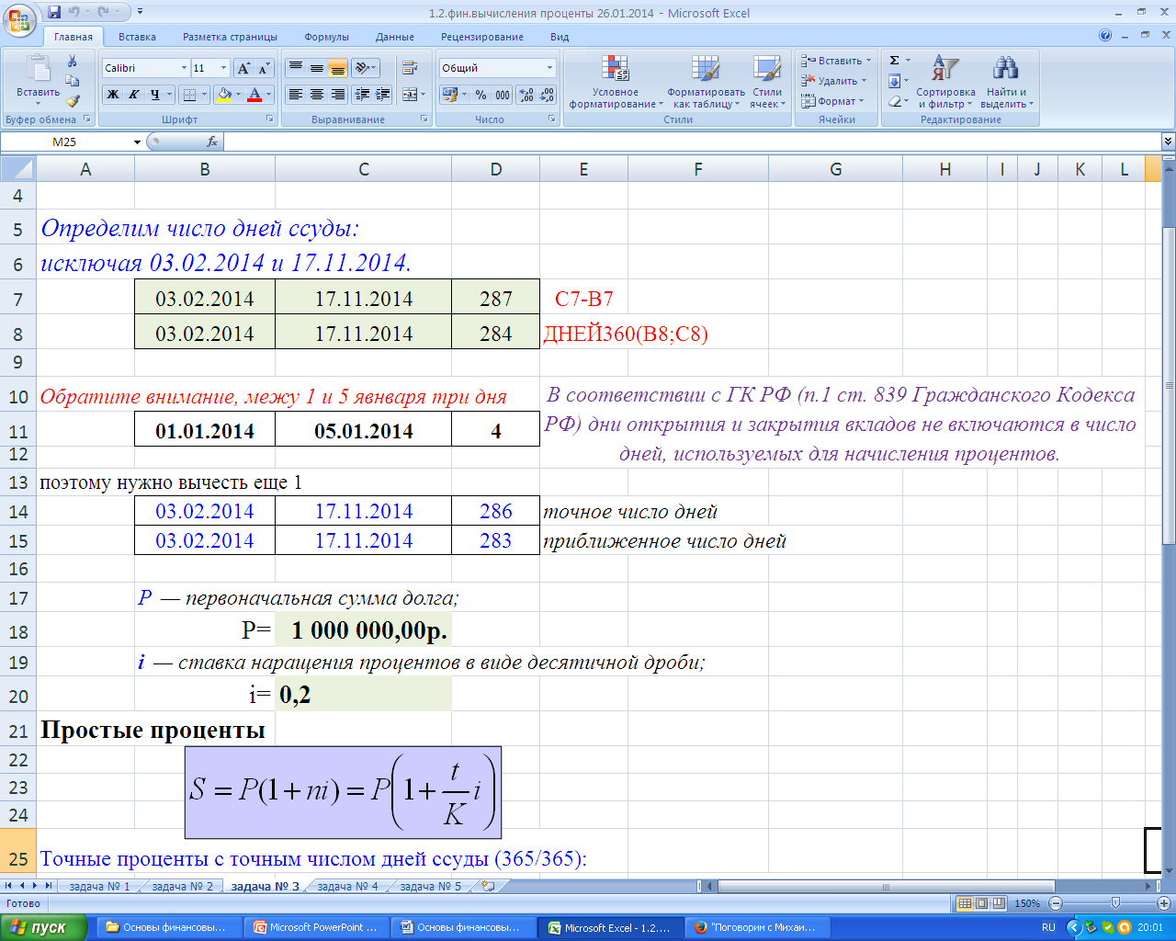The image size is (1176, 941).
Task: Open Шрифт group dialog launcher
Action: 270,119
